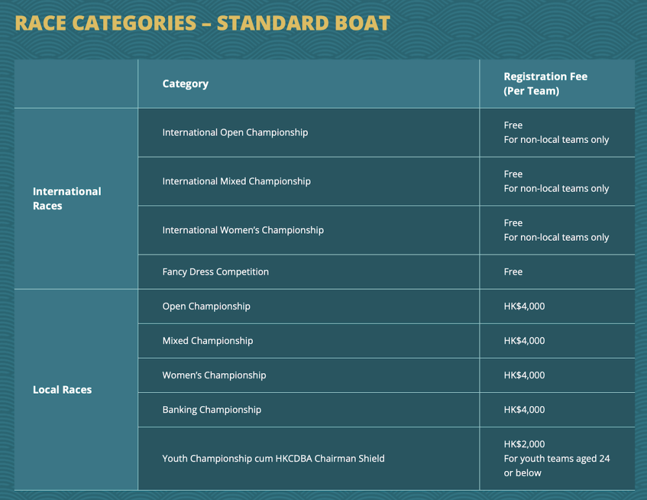Select the local Open Championship row category
Viewport: 647px width, 500px height.
coord(206,306)
